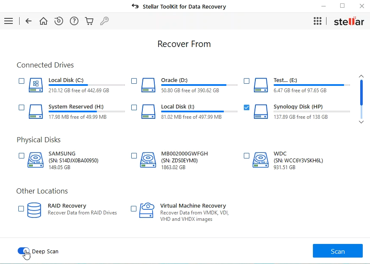The height and width of the screenshot is (264, 370).
Task: Click the Test... (E:) drive icon
Action: pos(261,85)
